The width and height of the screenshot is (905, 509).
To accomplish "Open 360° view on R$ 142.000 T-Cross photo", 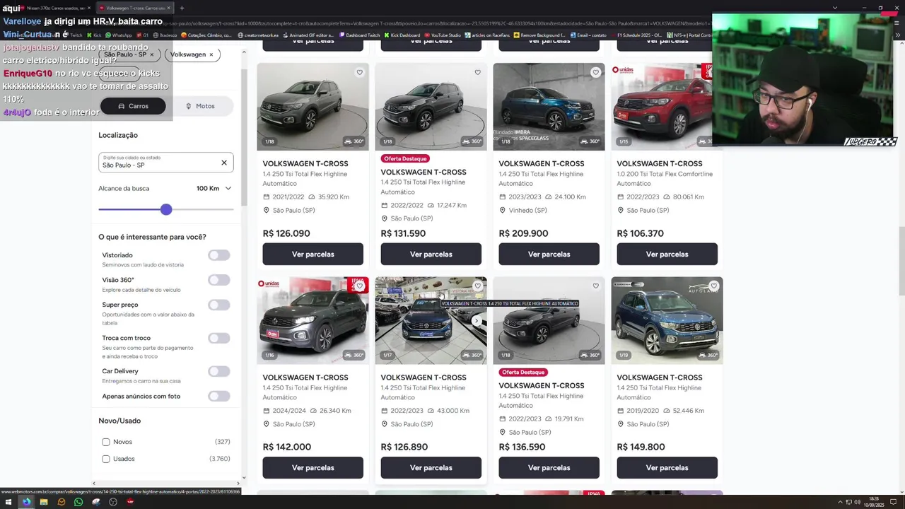I will 354,355.
